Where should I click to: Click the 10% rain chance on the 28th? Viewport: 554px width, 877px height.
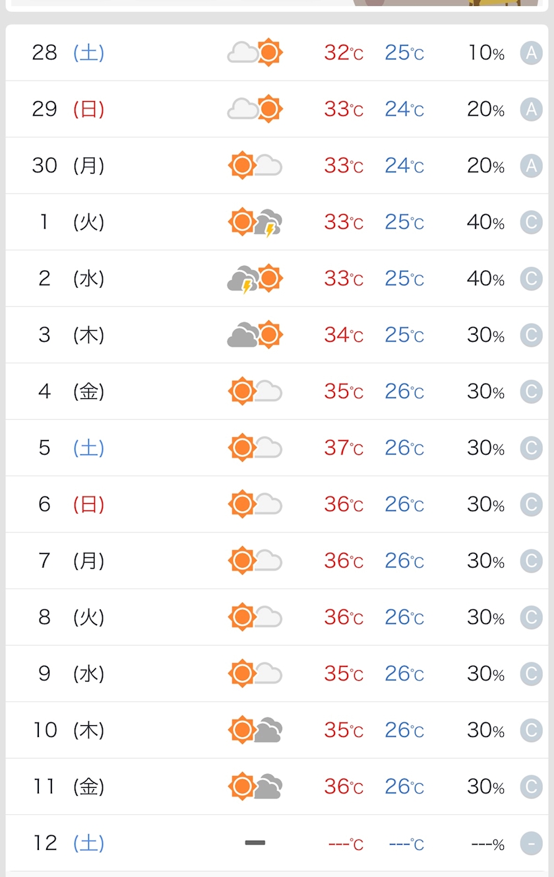[486, 53]
